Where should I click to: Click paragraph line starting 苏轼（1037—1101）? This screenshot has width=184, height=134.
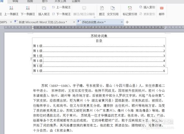coord(103,85)
